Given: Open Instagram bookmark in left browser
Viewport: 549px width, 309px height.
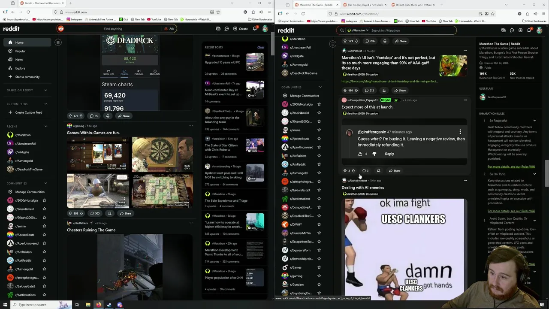Looking at the screenshot, I should [x=75, y=19].
